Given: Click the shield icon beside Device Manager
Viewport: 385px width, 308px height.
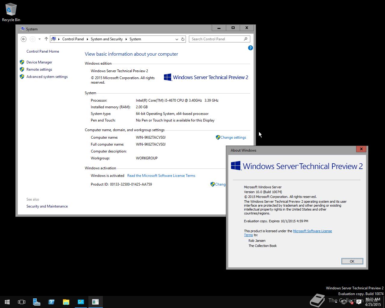Looking at the screenshot, I should pos(22,62).
